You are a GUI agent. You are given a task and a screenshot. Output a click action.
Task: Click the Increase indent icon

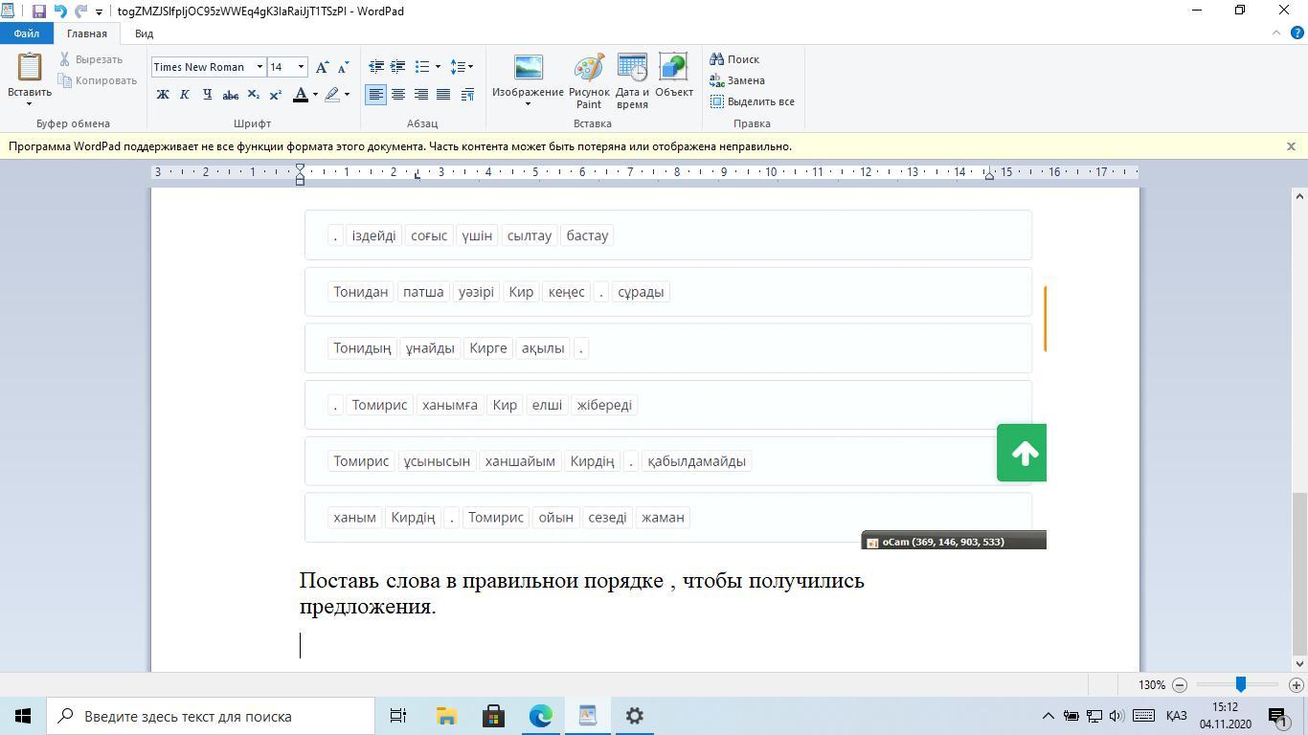pyautogui.click(x=398, y=67)
